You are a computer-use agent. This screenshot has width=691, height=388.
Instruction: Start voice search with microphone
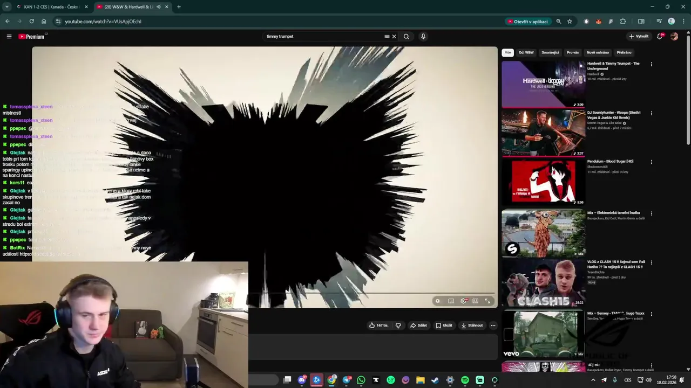[423, 37]
